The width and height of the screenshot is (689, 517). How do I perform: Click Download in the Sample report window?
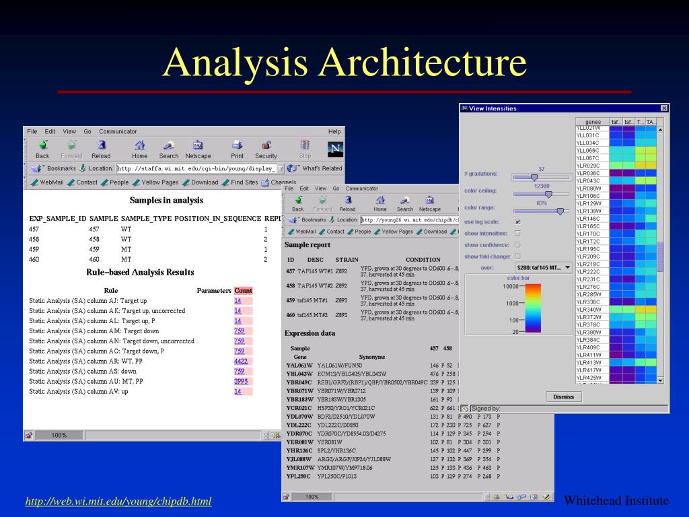431,232
